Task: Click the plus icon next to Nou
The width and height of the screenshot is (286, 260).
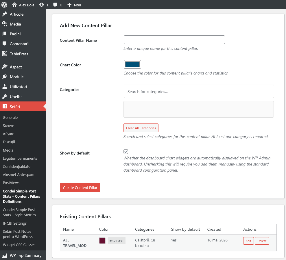Action: point(69,5)
